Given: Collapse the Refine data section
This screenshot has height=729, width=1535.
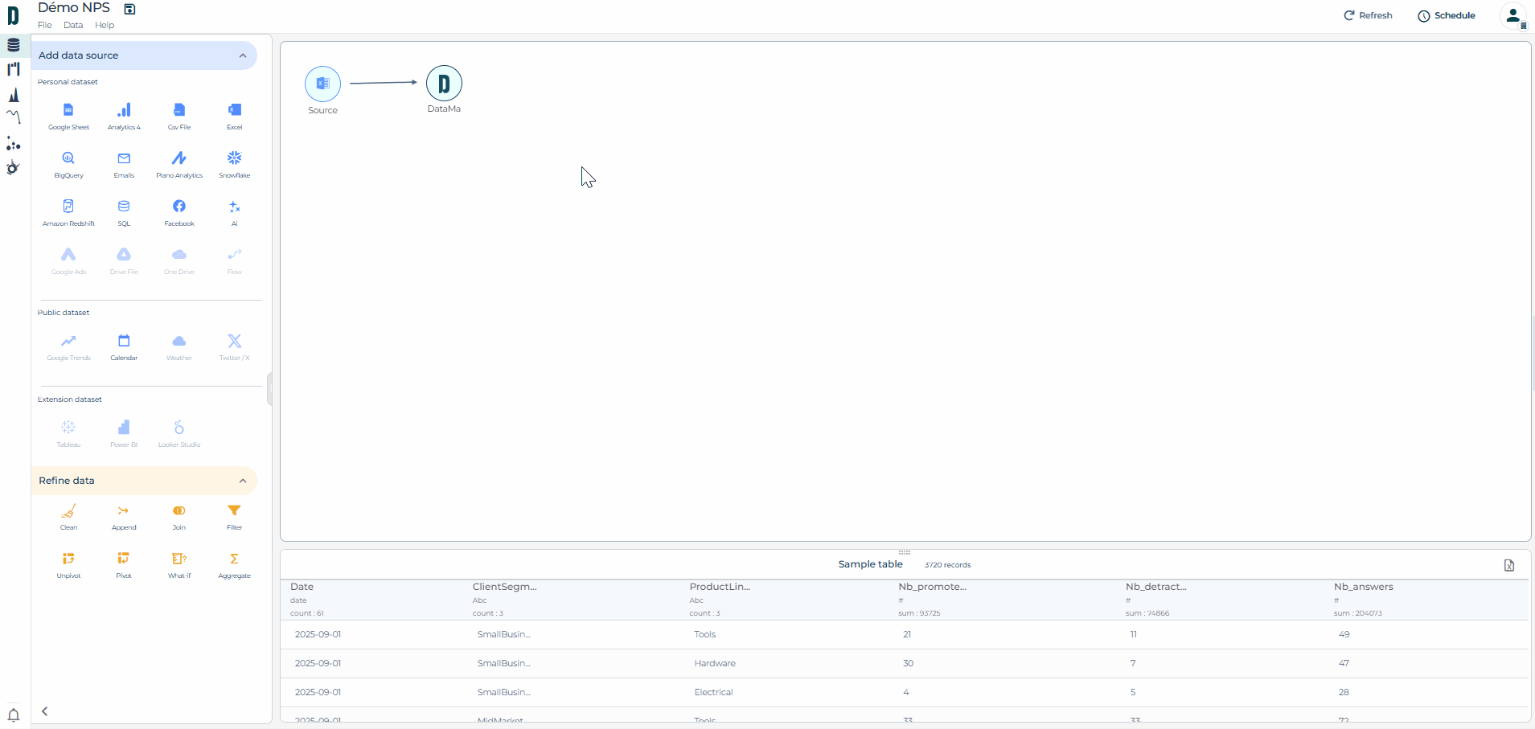Looking at the screenshot, I should tap(243, 481).
